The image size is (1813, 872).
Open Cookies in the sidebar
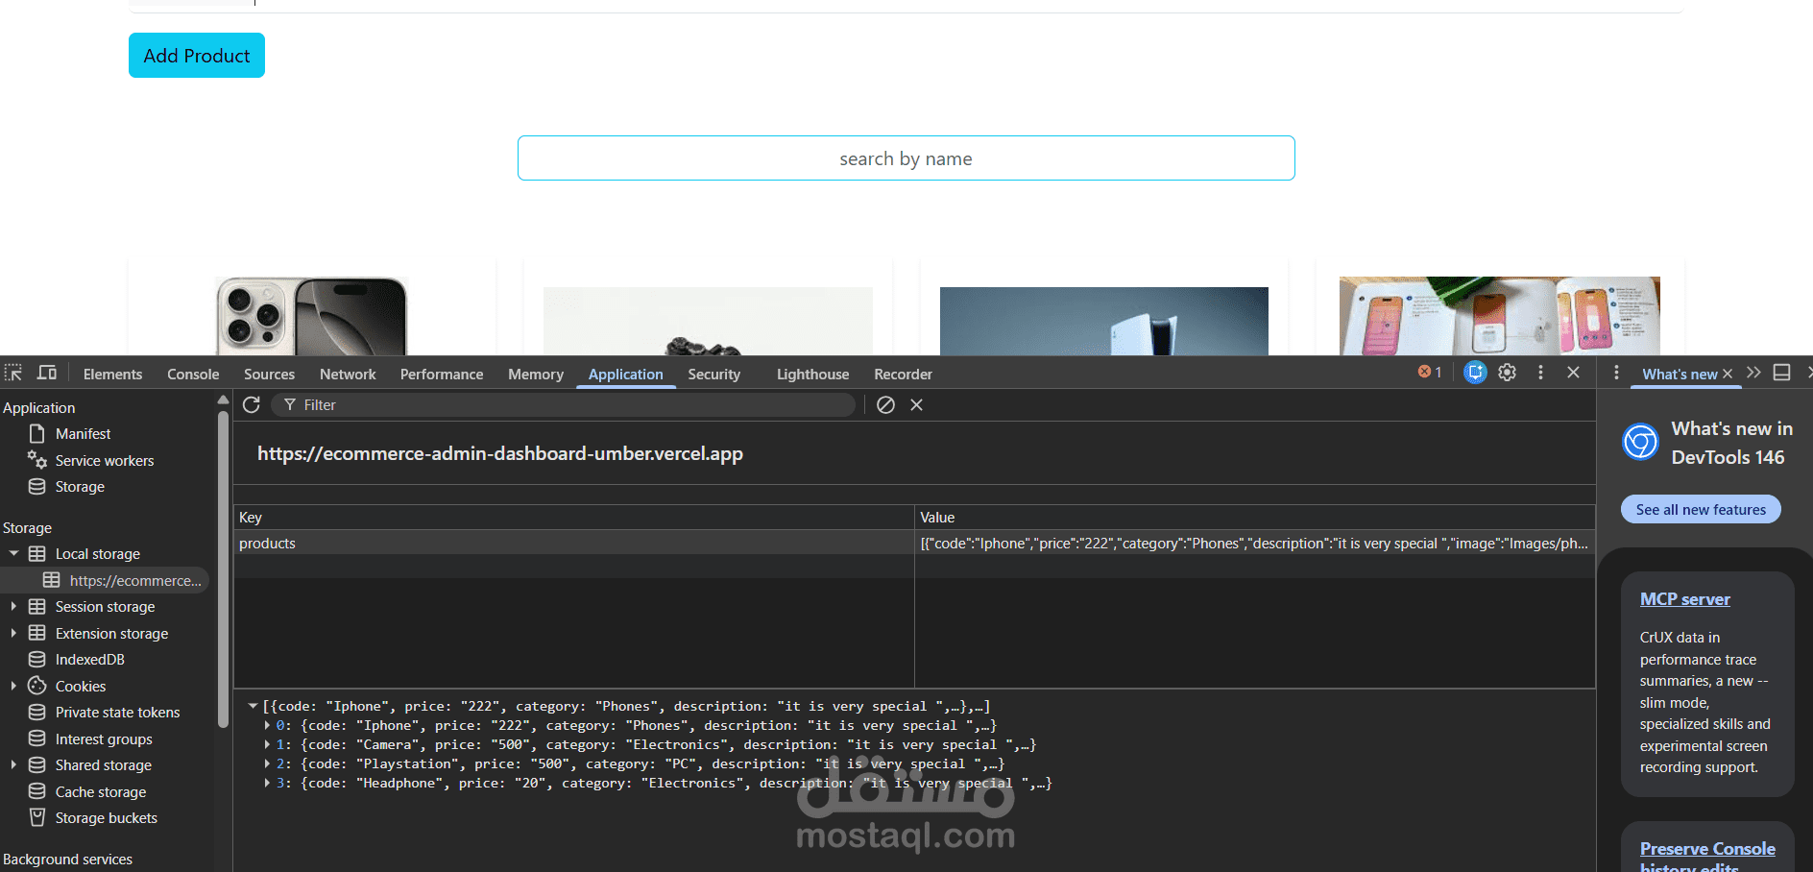pyautogui.click(x=80, y=687)
